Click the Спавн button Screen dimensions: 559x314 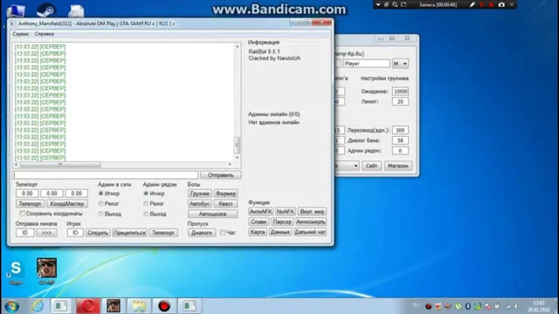click(259, 222)
